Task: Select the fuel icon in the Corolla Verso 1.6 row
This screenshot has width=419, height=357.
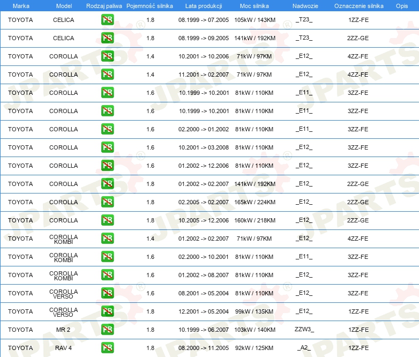Action: [x=107, y=293]
